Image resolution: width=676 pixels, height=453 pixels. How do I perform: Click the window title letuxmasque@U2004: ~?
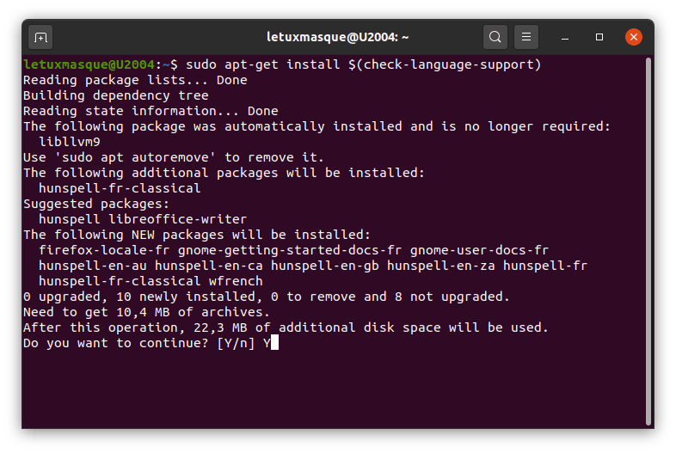click(337, 37)
